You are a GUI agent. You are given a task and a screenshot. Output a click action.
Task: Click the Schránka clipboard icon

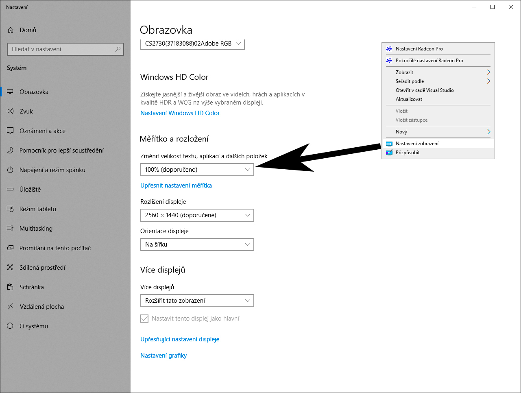pyautogui.click(x=11, y=287)
